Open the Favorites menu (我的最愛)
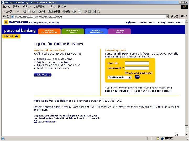 click(39, 7)
